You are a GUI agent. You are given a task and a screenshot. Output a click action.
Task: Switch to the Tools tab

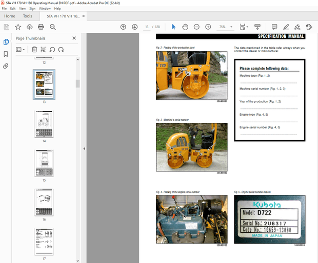pos(28,16)
